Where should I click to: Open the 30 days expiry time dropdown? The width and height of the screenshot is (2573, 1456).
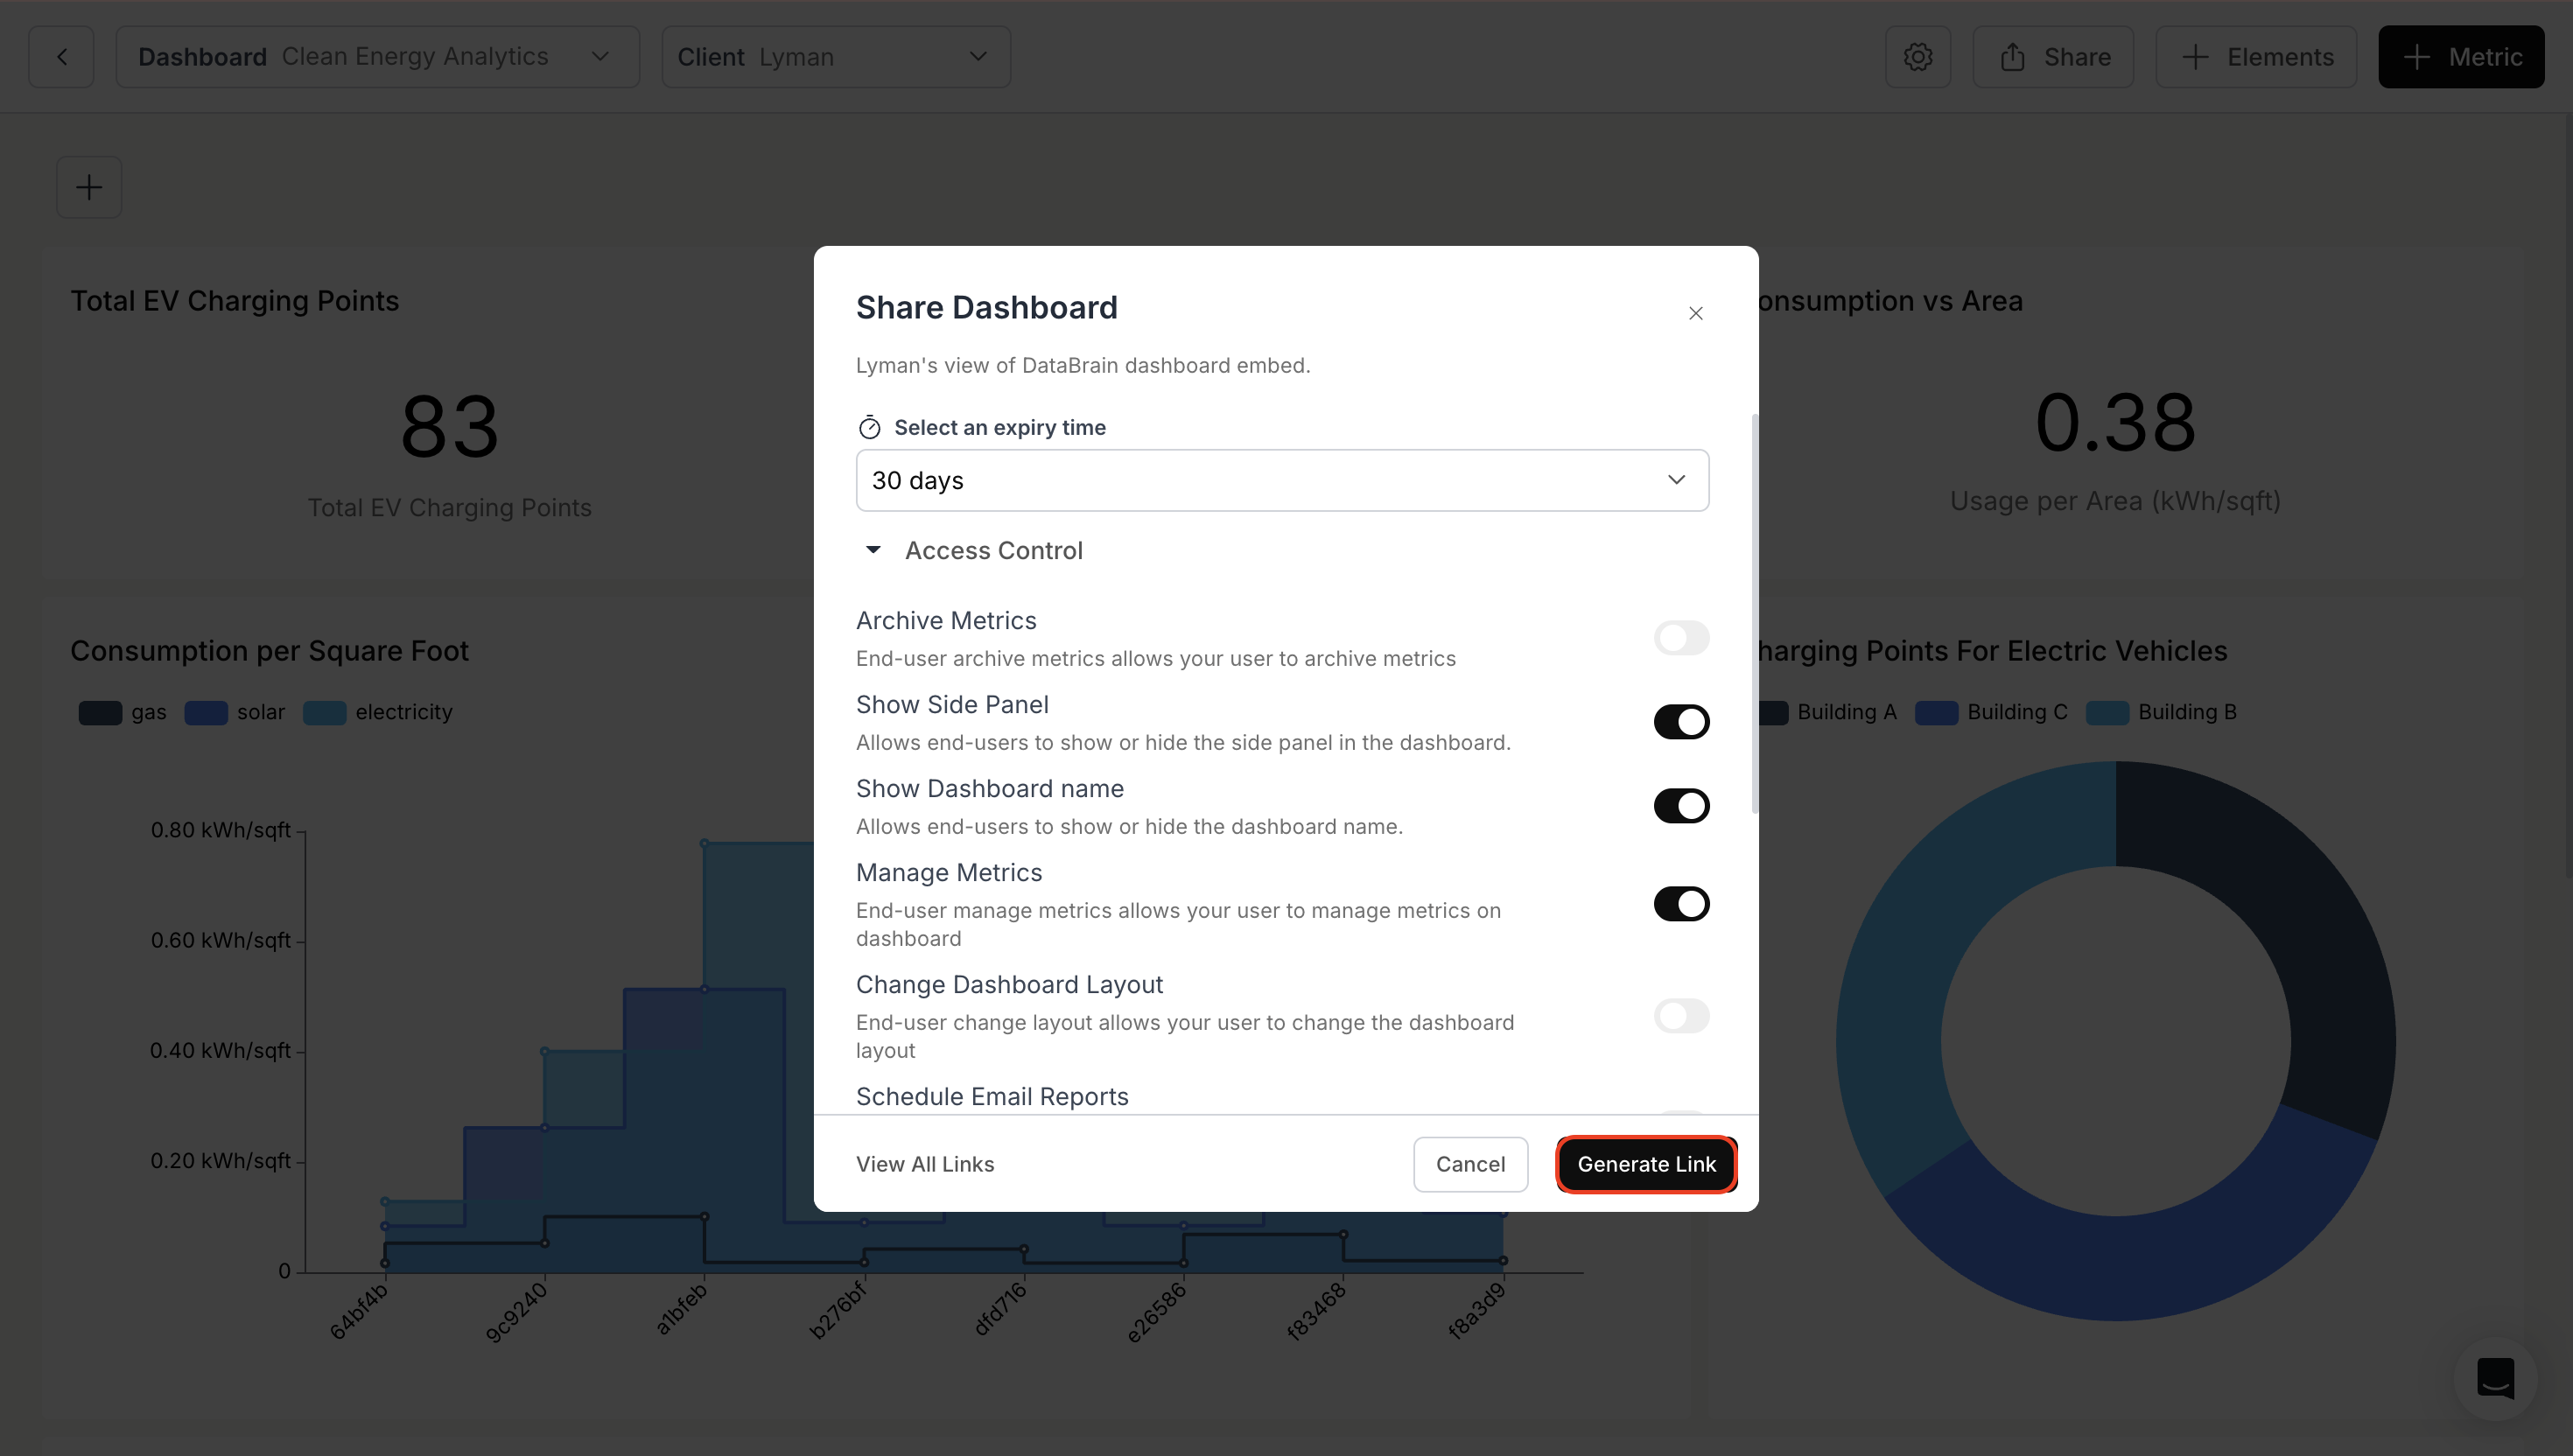[x=1281, y=480]
